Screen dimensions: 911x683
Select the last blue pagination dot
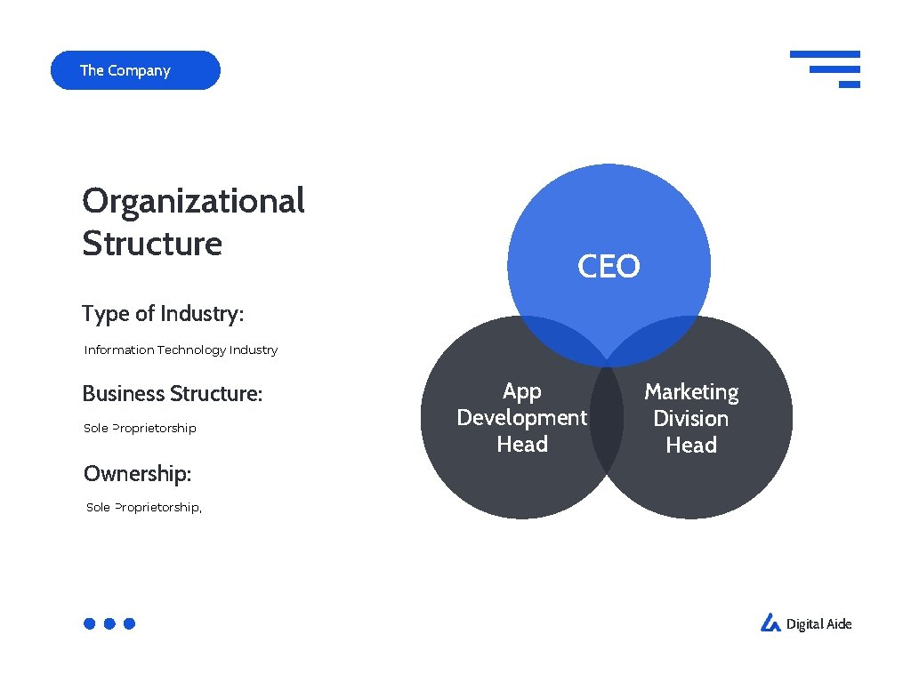pyautogui.click(x=130, y=623)
